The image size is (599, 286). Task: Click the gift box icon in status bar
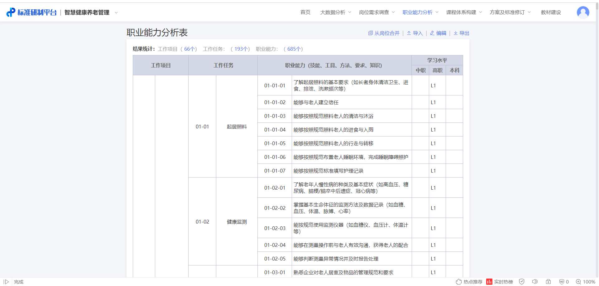[x=548, y=282]
